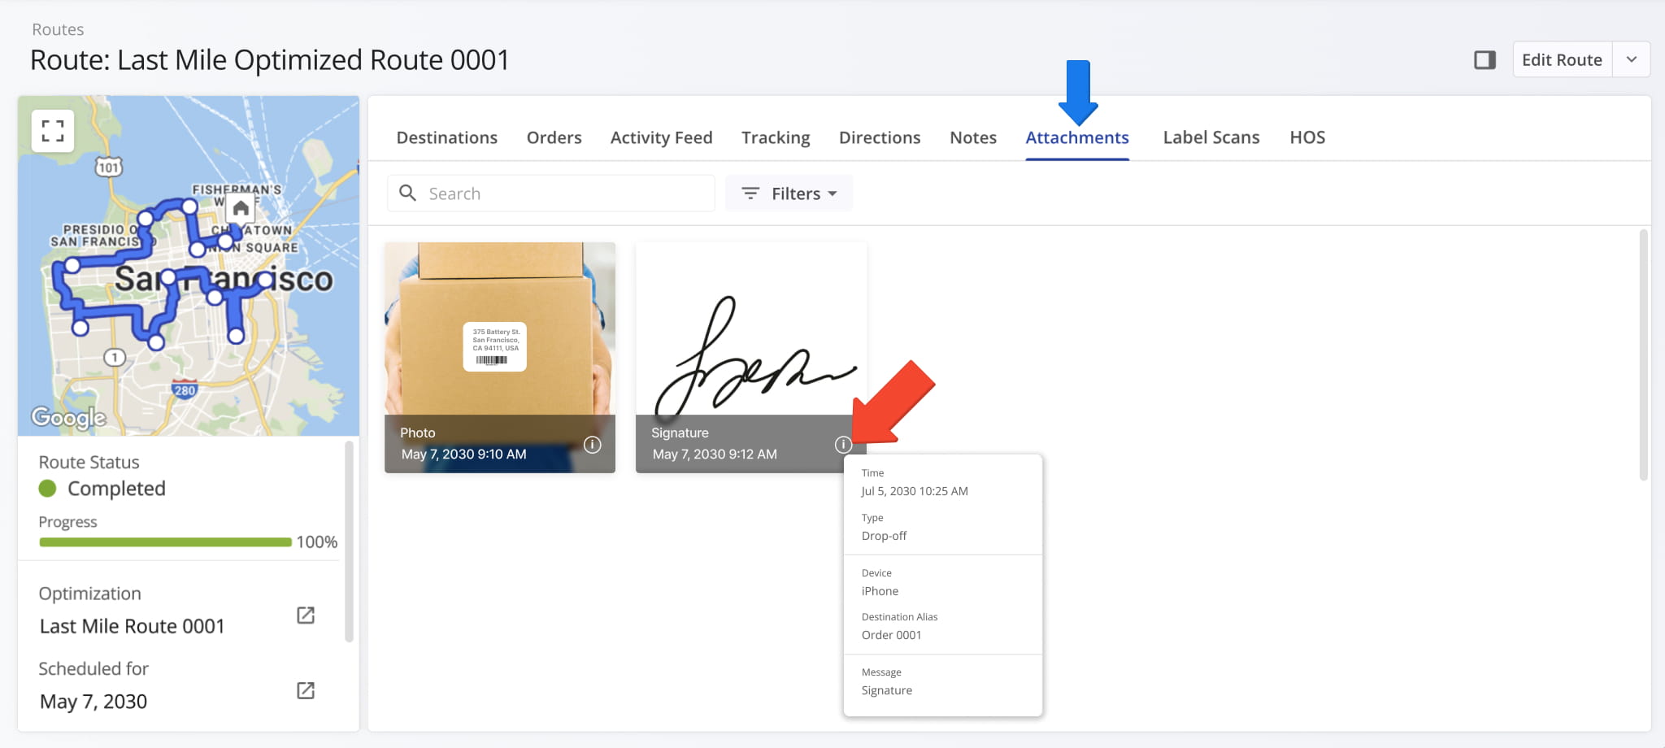
Task: Expand Edit Route dropdown arrow
Action: pos(1631,60)
